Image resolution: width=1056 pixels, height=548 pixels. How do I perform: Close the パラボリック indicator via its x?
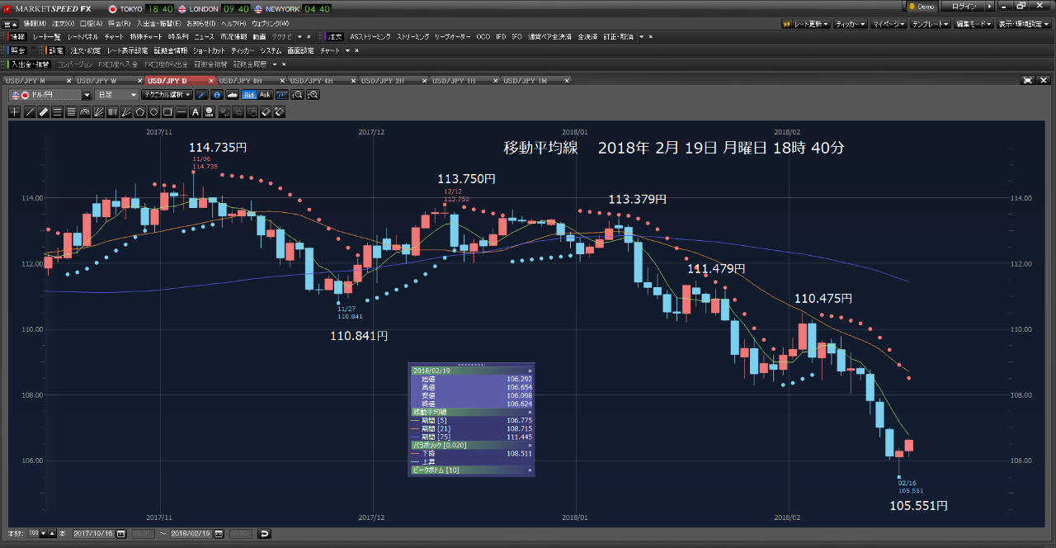click(x=530, y=445)
